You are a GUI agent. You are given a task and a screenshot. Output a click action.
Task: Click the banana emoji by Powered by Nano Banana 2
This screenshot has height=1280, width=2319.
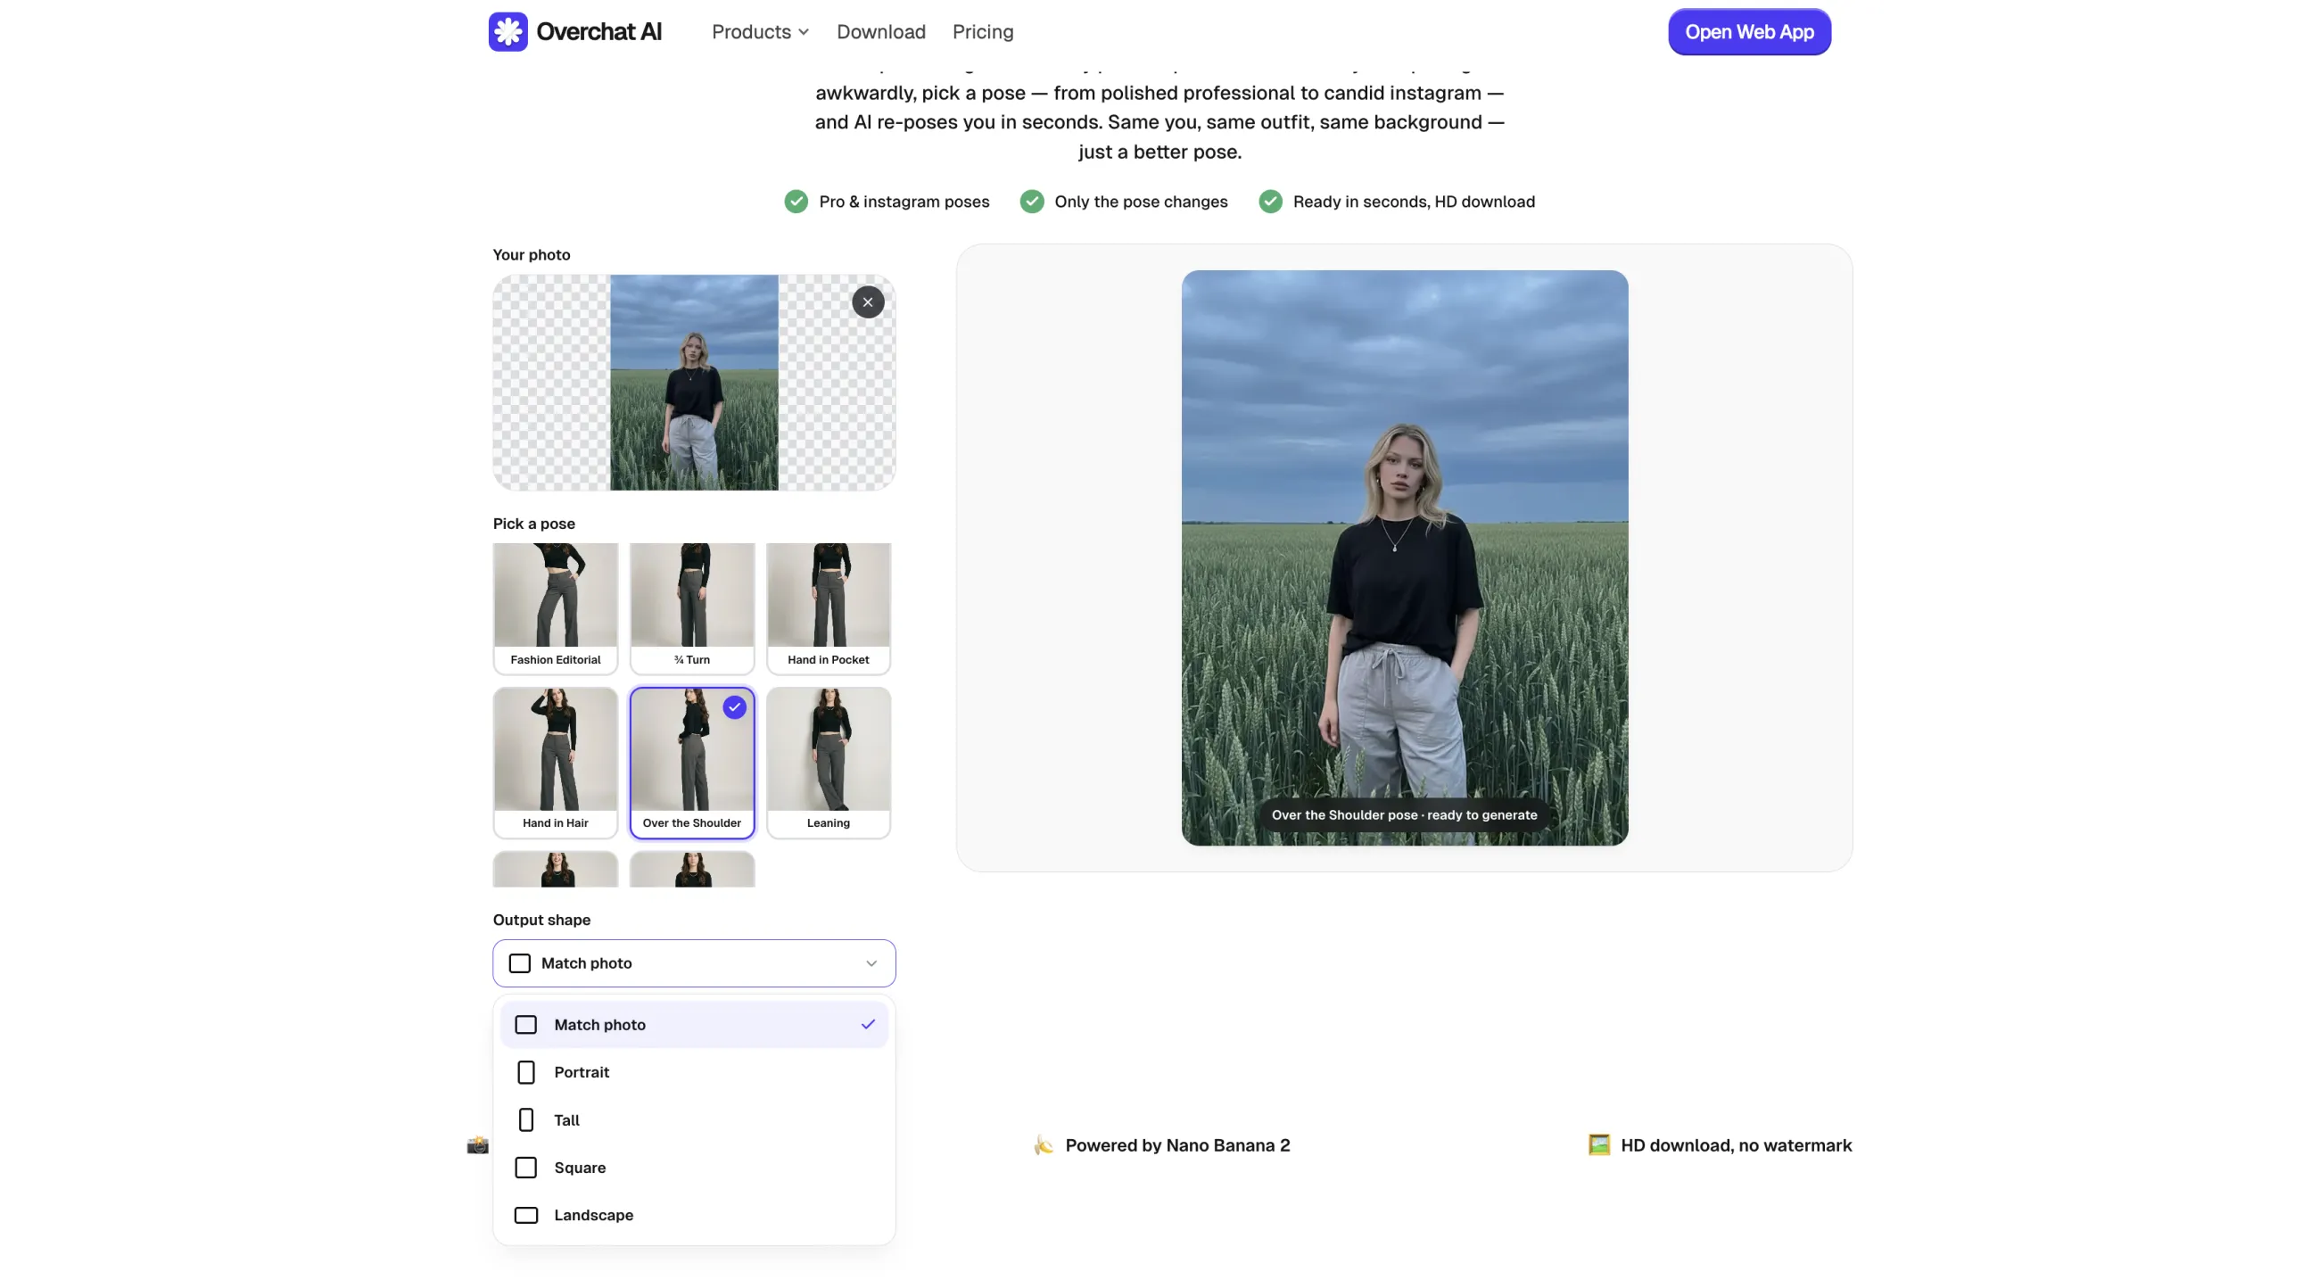[1044, 1145]
